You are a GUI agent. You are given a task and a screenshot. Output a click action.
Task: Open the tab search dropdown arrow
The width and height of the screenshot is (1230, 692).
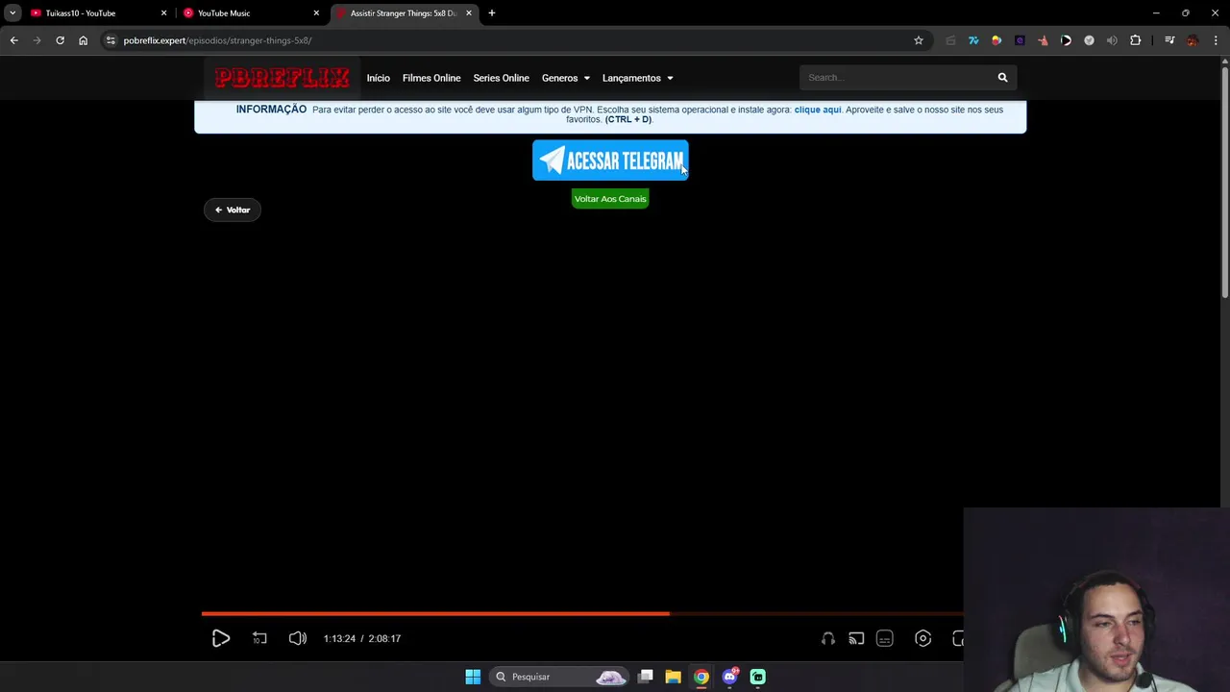point(12,13)
